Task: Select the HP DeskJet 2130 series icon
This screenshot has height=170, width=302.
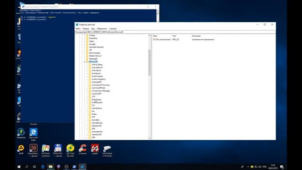Action: pyautogui.click(x=107, y=150)
